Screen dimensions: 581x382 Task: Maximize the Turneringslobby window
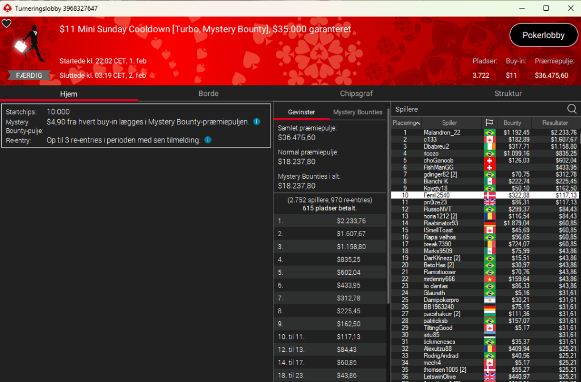pyautogui.click(x=546, y=8)
